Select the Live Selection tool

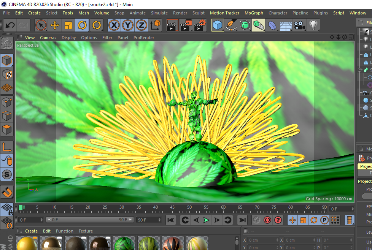[x=41, y=25]
